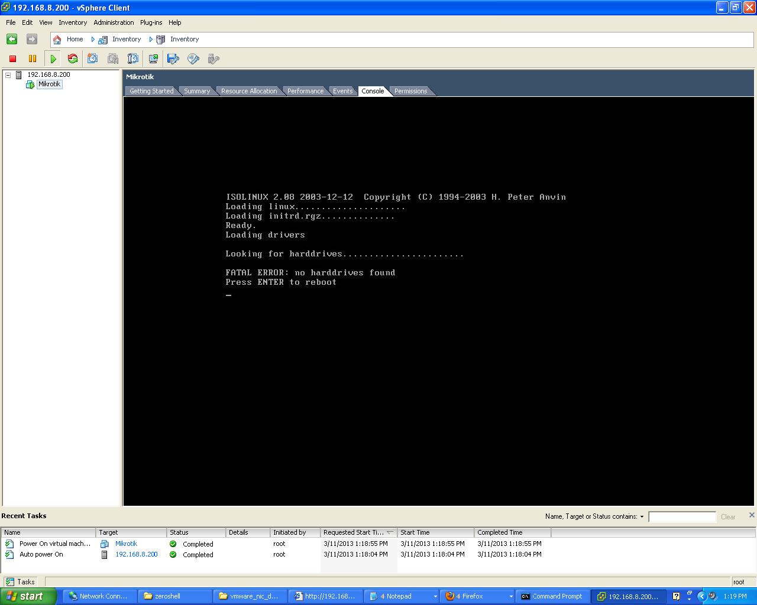The height and width of the screenshot is (605, 757).
Task: Click the Mikrotik target link in Recent Tasks
Action: point(126,544)
